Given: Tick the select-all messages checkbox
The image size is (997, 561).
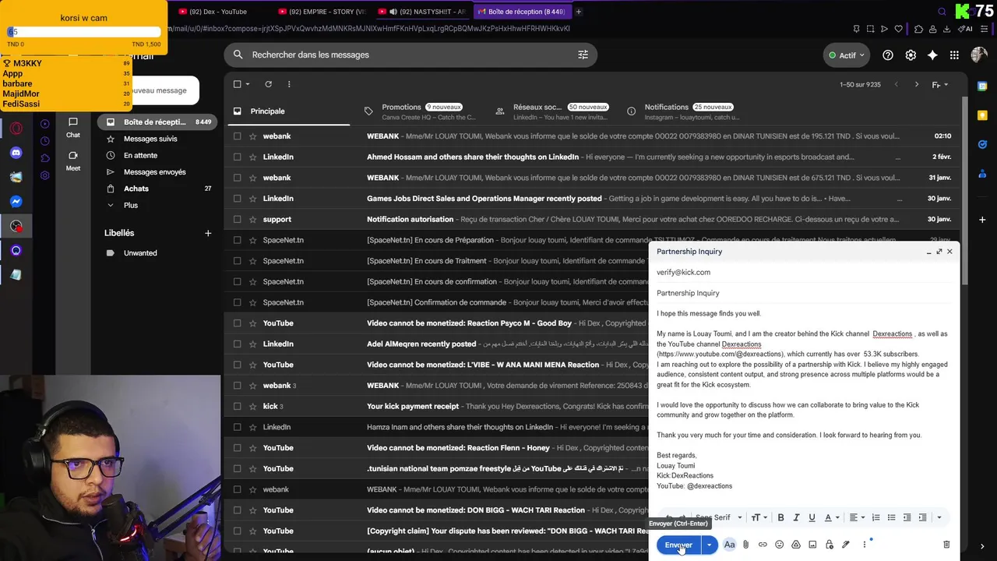Looking at the screenshot, I should pos(238,84).
